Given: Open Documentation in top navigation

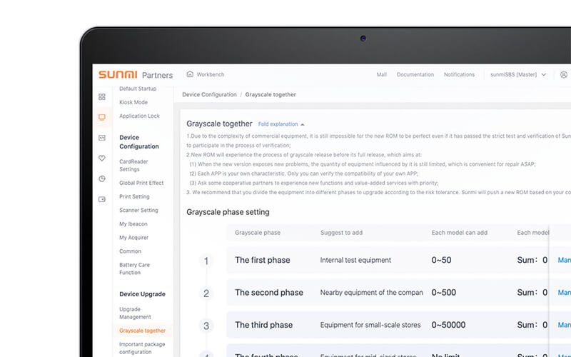Looking at the screenshot, I should pyautogui.click(x=415, y=74).
